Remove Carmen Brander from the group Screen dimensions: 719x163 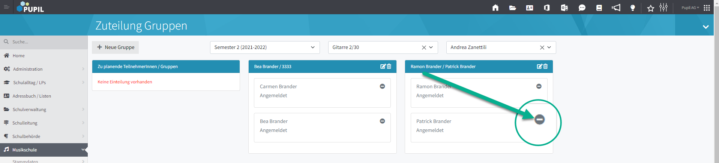point(382,86)
